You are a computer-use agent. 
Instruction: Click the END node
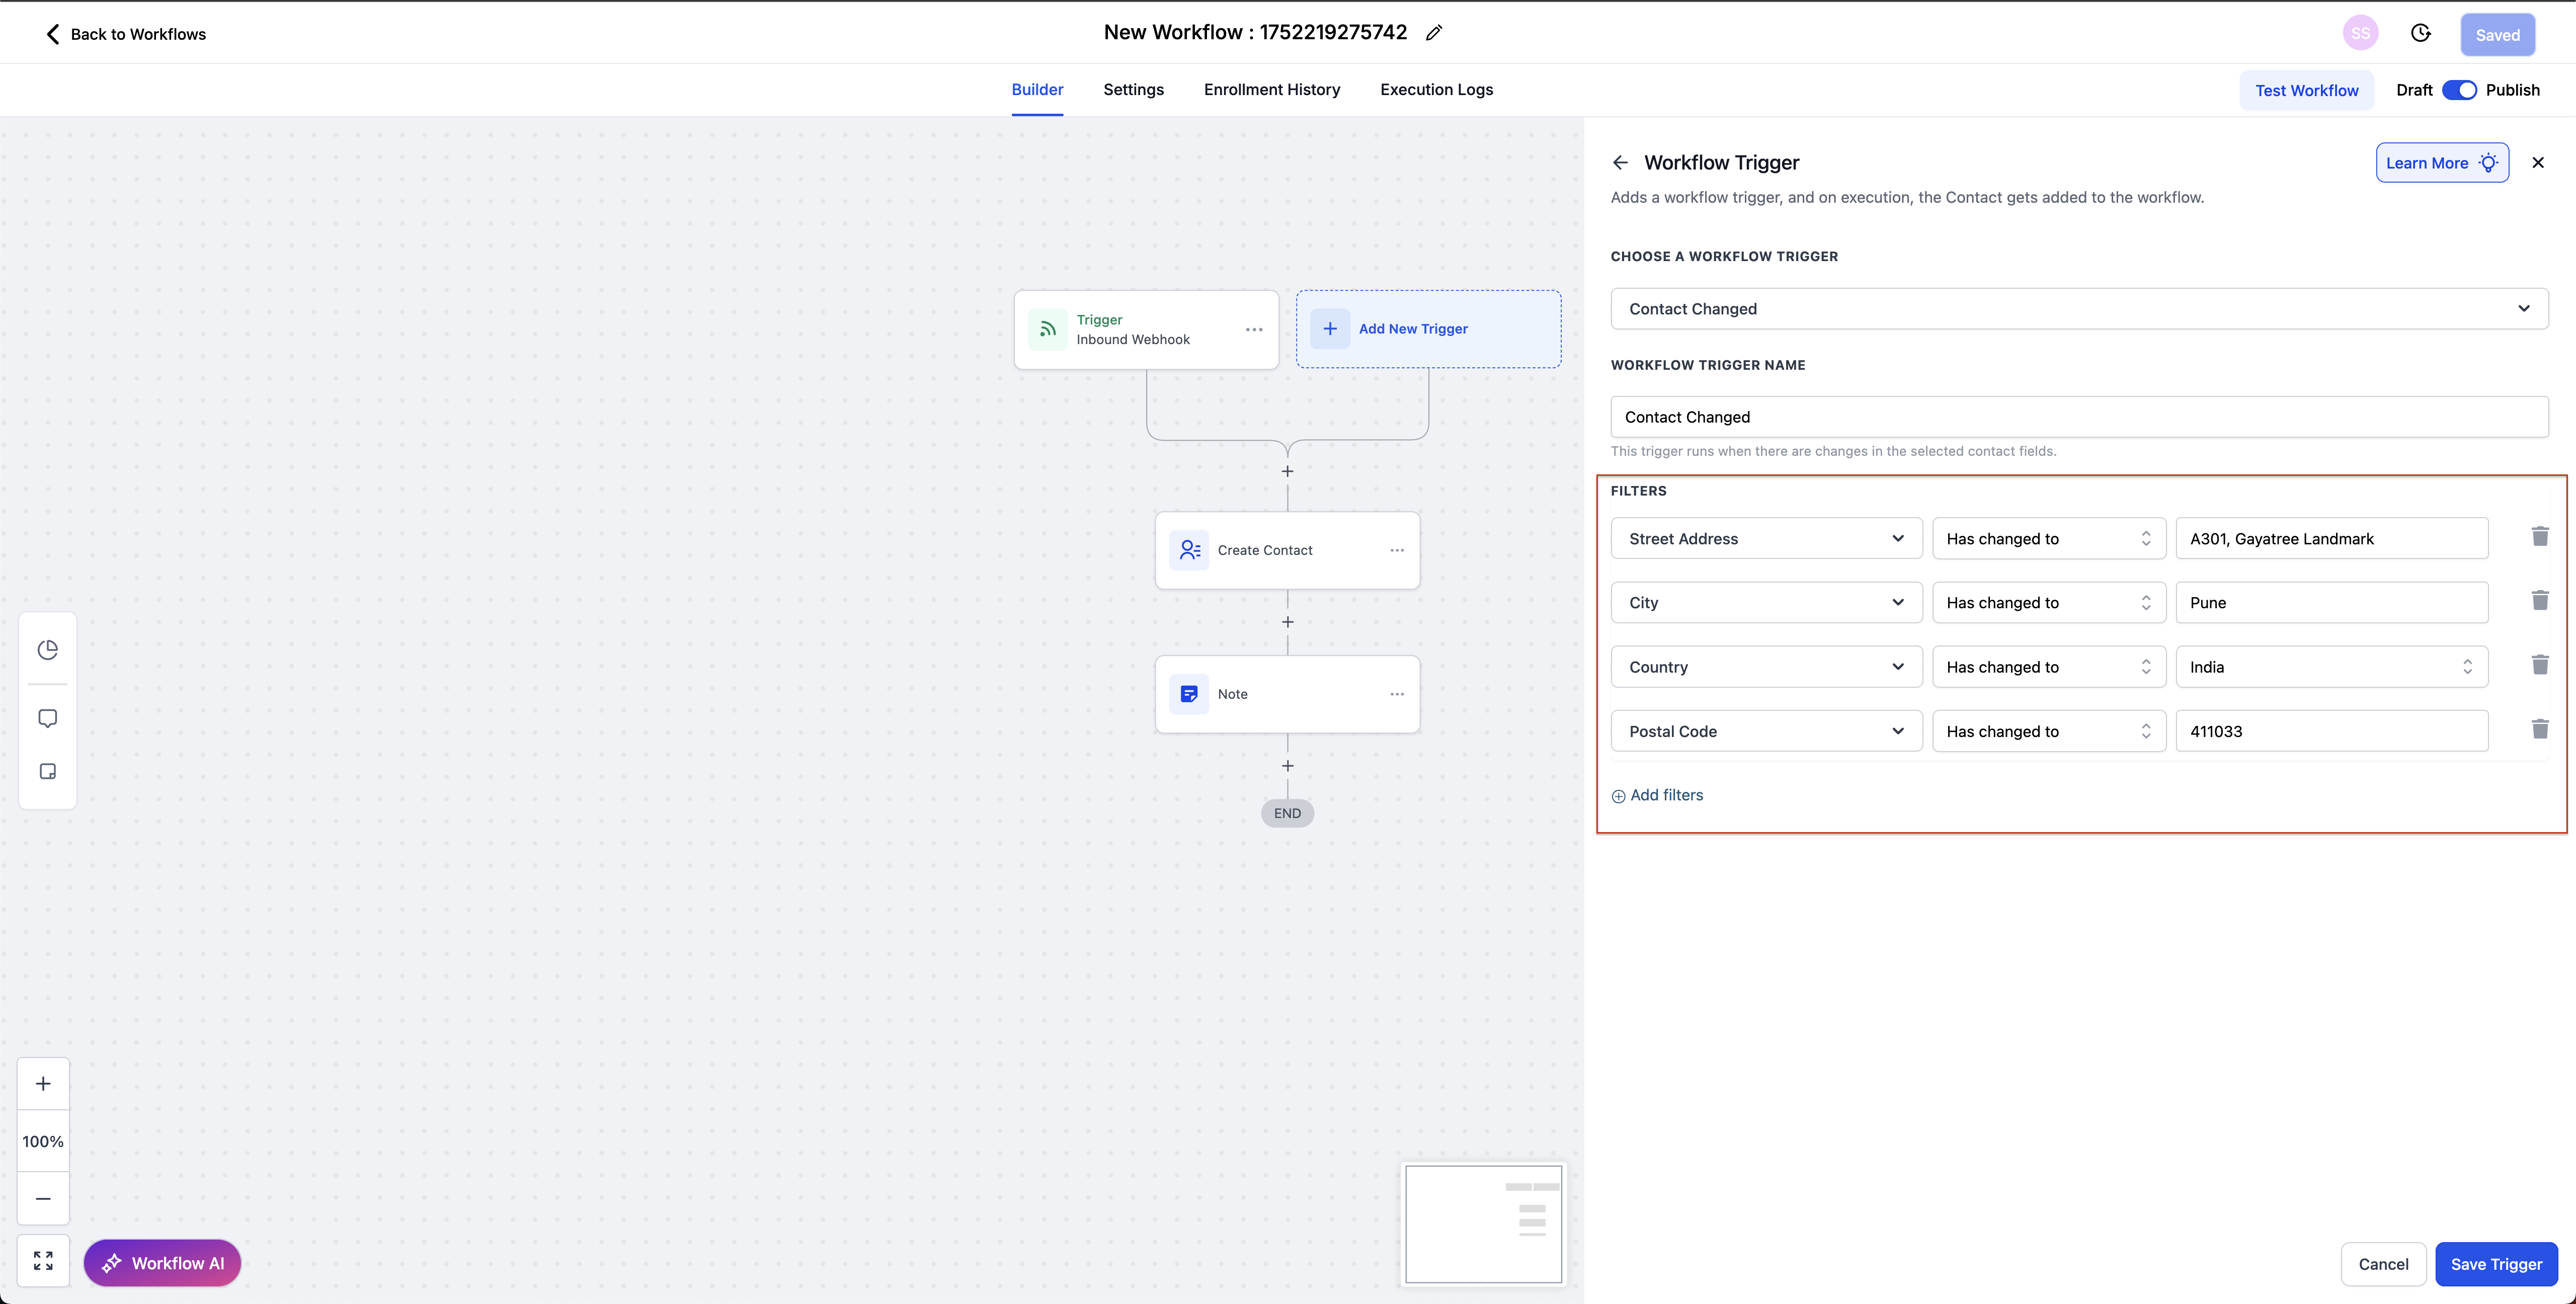tap(1287, 813)
